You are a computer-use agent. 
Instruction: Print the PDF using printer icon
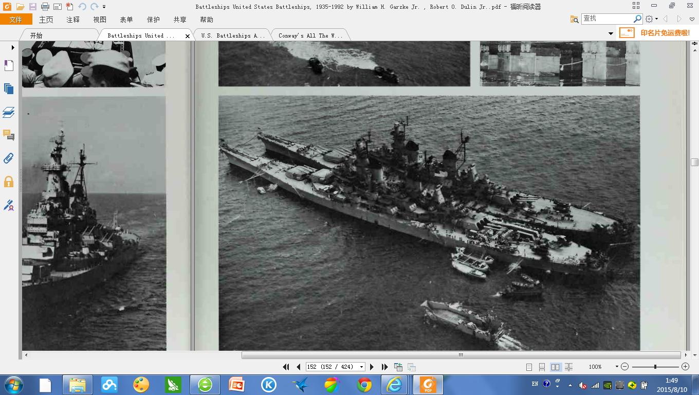[x=45, y=7]
